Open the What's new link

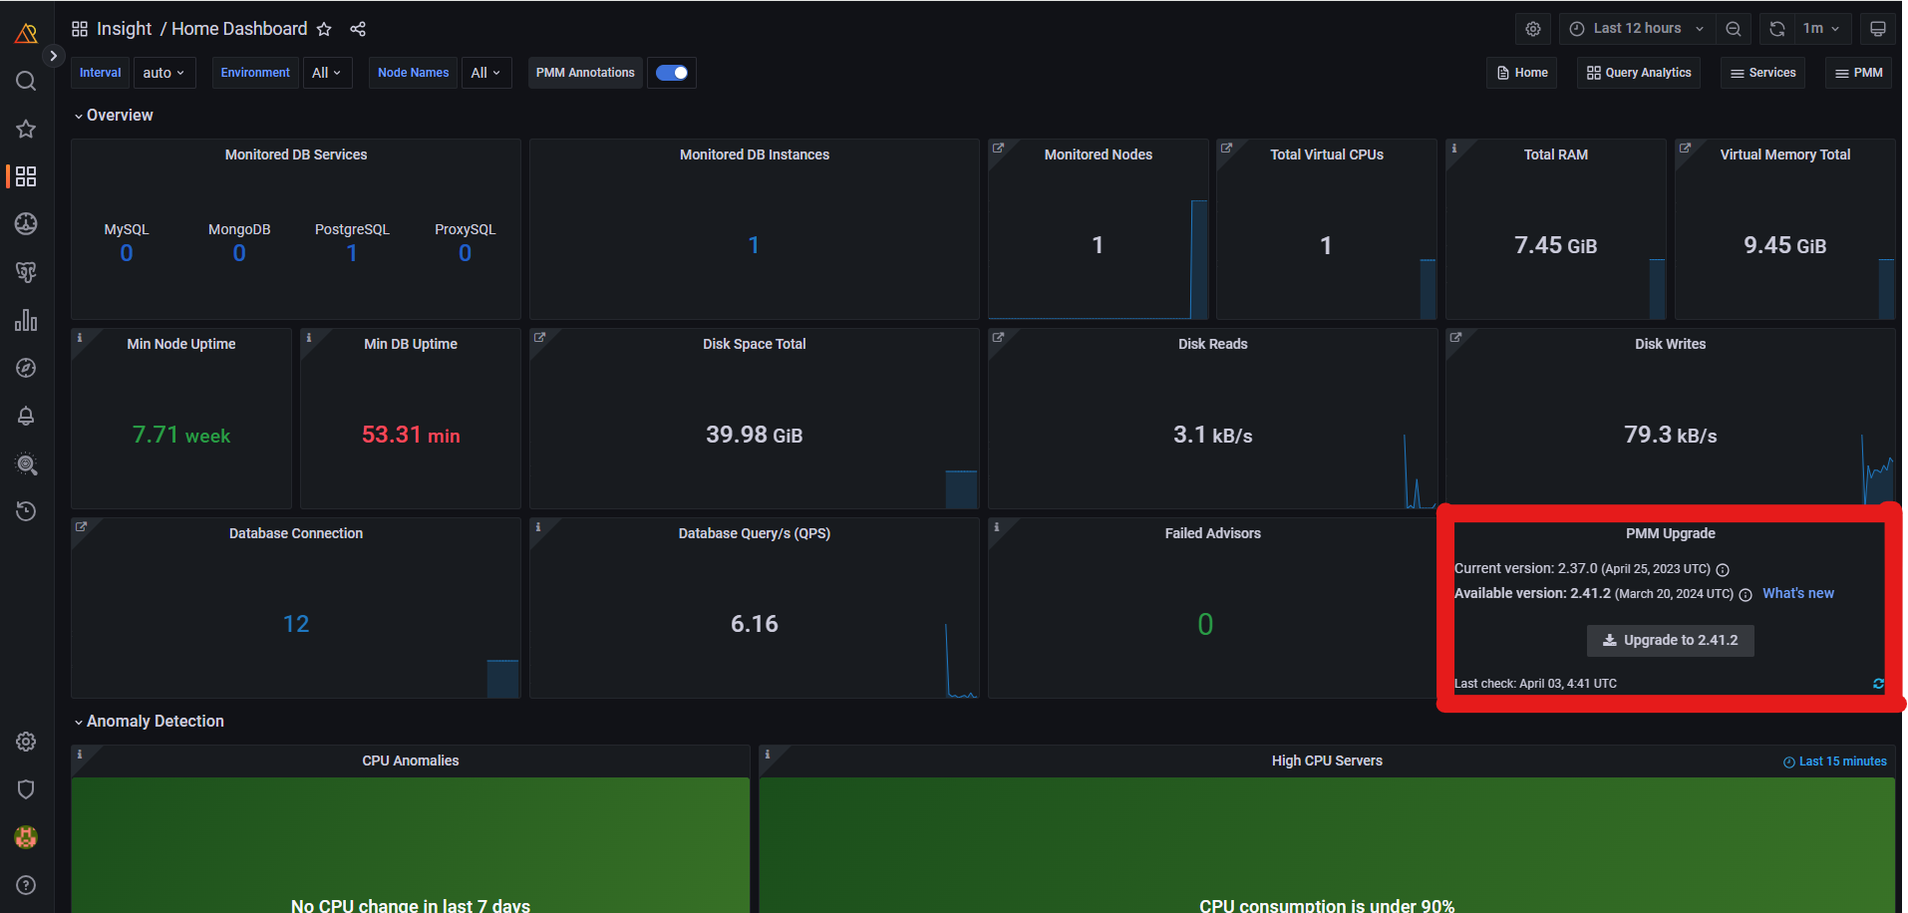pyautogui.click(x=1797, y=593)
